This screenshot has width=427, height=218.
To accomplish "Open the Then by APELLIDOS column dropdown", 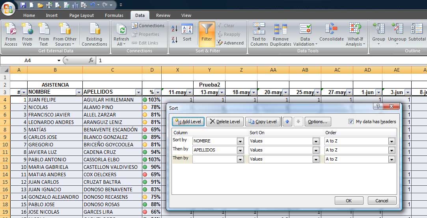I will pyautogui.click(x=240, y=150).
